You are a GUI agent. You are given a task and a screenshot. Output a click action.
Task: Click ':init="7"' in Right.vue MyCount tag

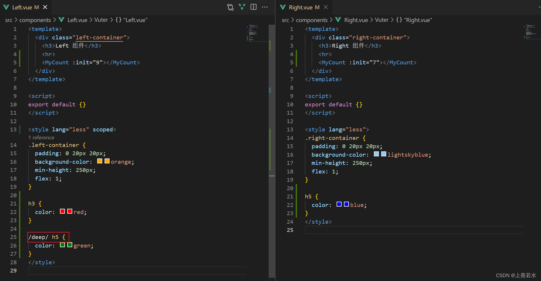click(x=364, y=62)
